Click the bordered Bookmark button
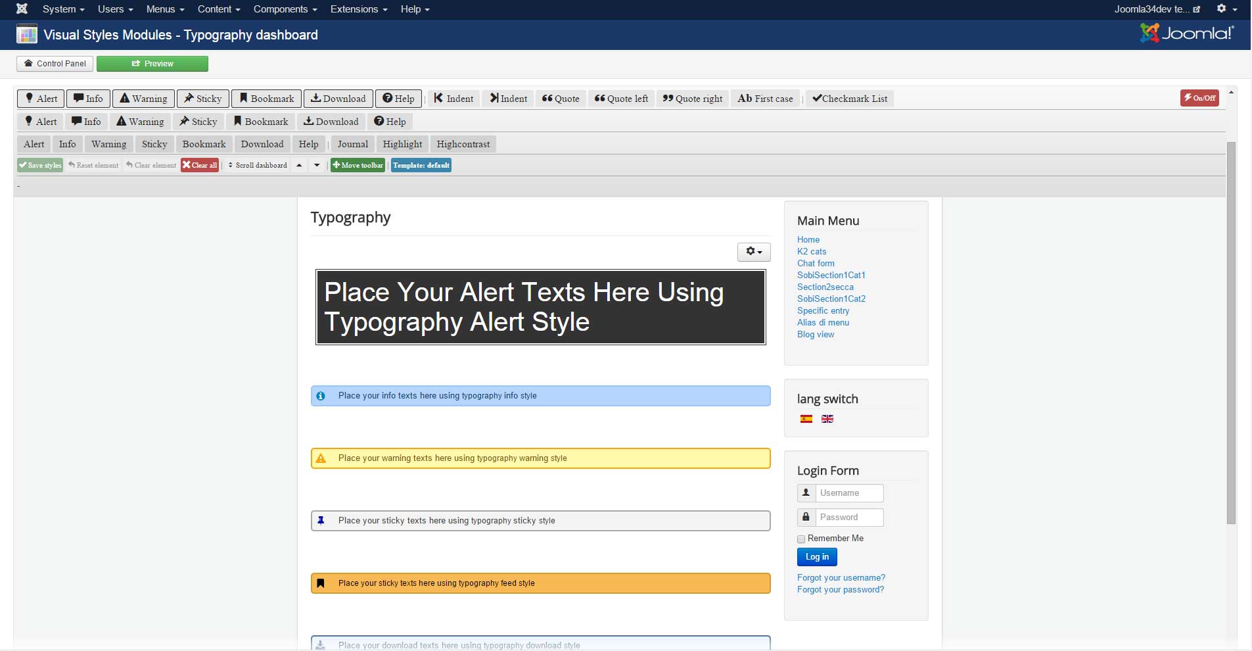Image resolution: width=1252 pixels, height=651 pixels. (266, 99)
